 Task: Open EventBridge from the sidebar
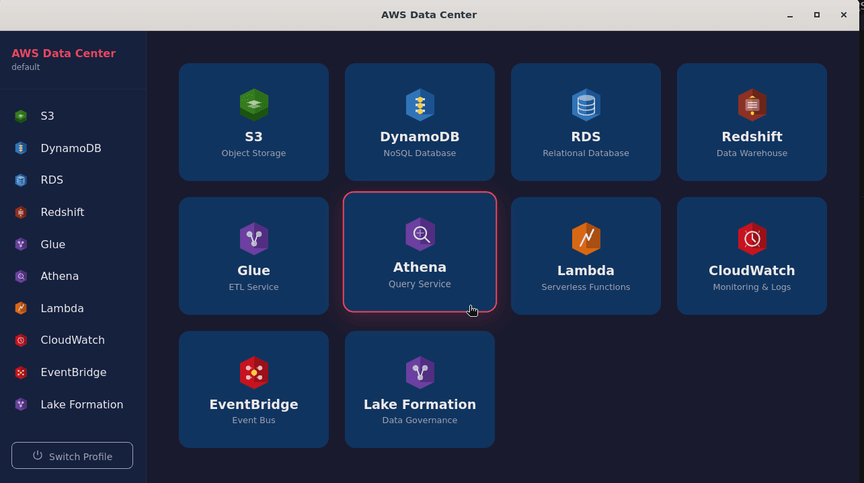point(73,373)
